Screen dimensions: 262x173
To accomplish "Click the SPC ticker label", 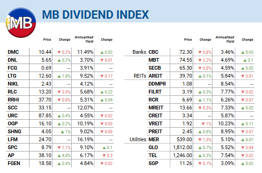I will [x=13, y=148].
